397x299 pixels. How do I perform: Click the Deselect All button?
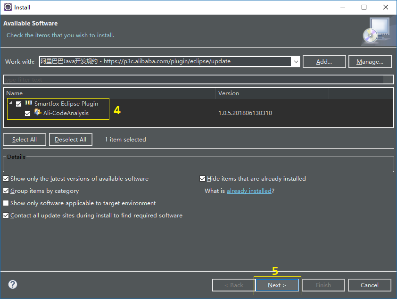click(70, 140)
